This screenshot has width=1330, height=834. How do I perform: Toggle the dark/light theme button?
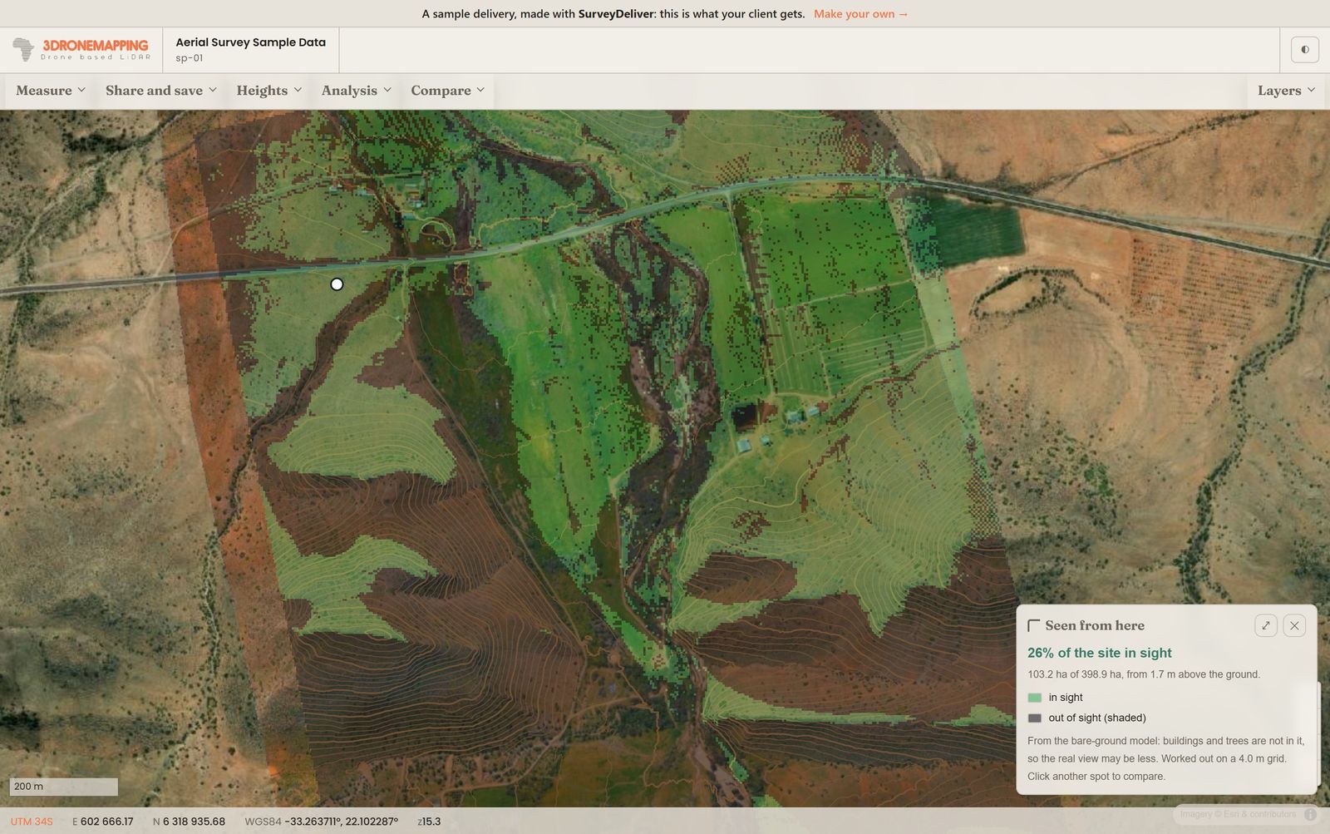point(1304,50)
